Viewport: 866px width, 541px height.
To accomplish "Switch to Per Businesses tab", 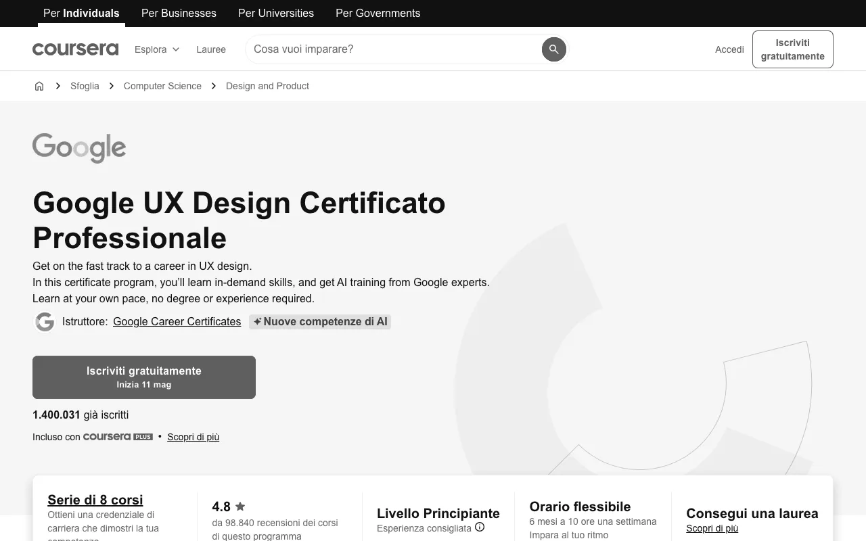I will pos(179,13).
